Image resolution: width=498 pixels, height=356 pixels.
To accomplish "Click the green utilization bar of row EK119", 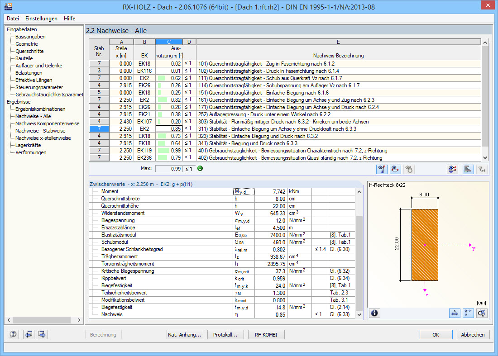I will coord(163,151).
